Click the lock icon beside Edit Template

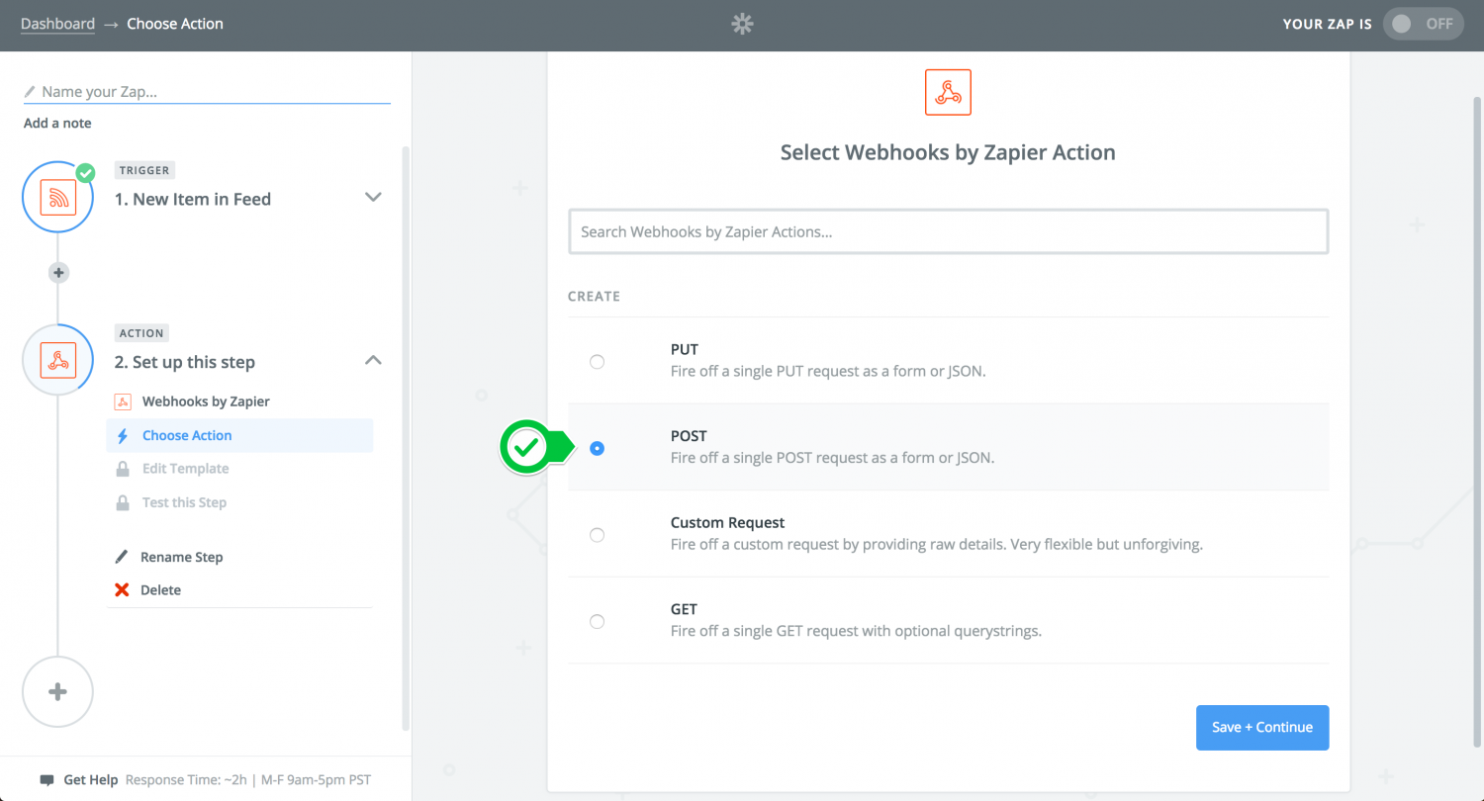pos(123,469)
